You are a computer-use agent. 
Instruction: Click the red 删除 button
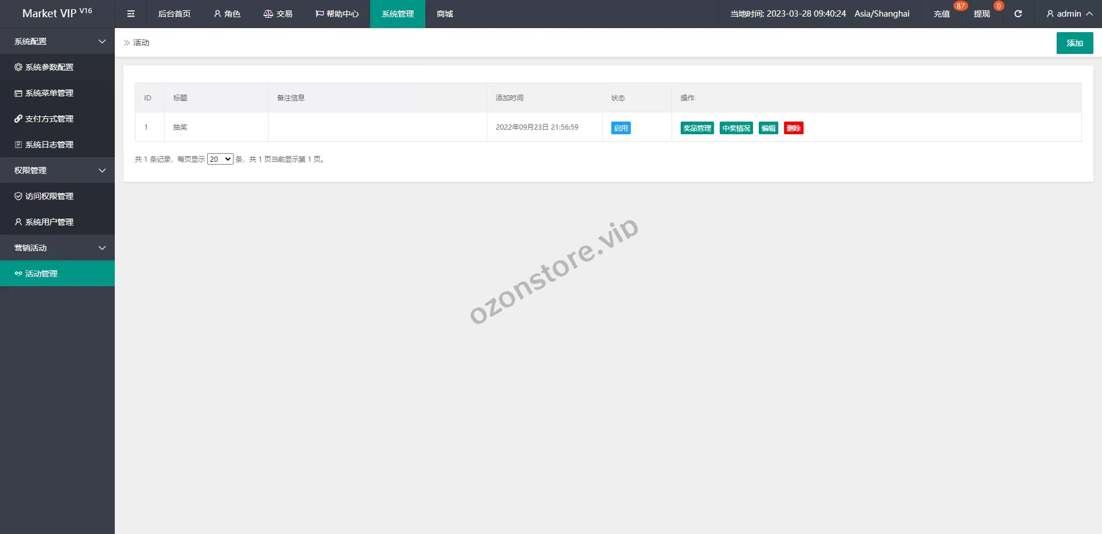(793, 128)
